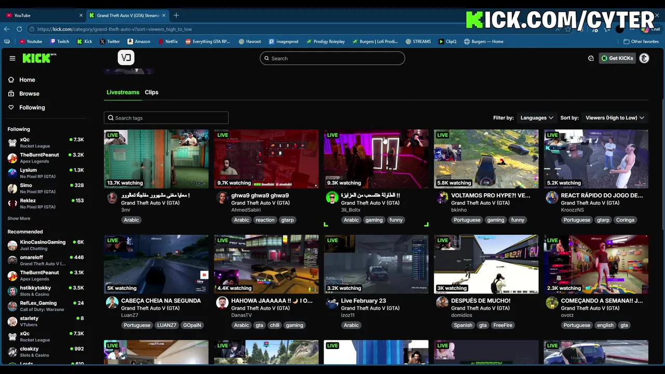Viewport: 665px width, 374px height.
Task: Click ovotz channel avatar
Action: [552, 303]
